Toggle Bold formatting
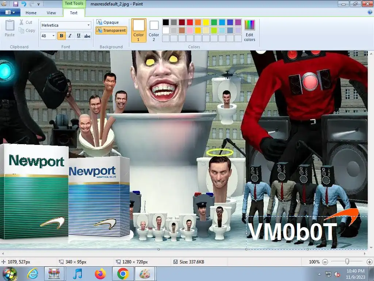374x281 pixels. [x=61, y=36]
